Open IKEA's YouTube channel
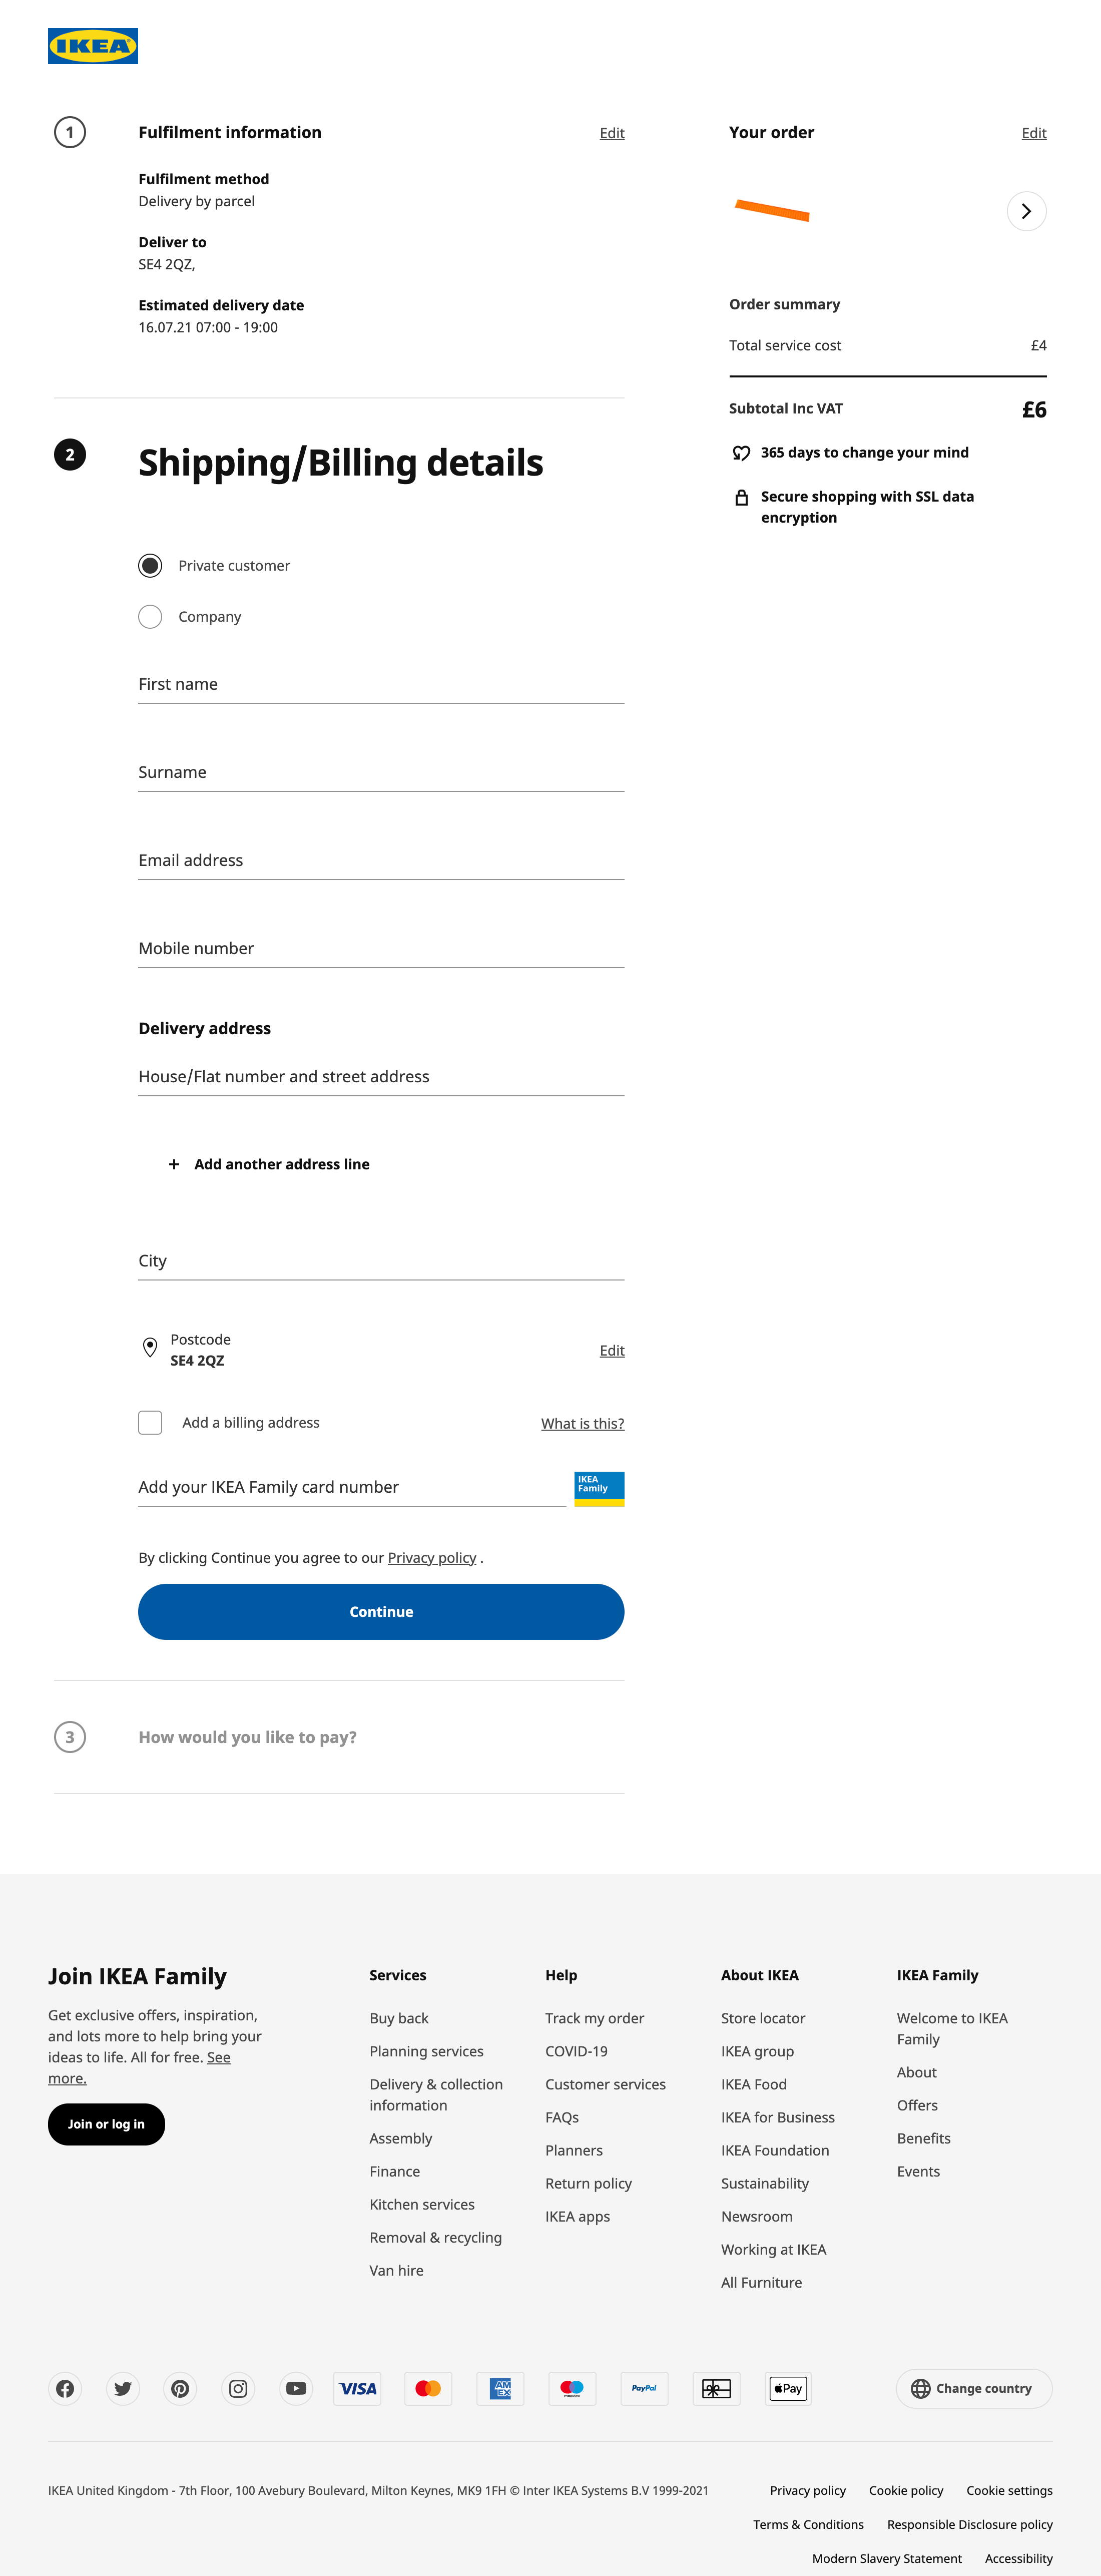Image resolution: width=1101 pixels, height=2576 pixels. point(296,2388)
